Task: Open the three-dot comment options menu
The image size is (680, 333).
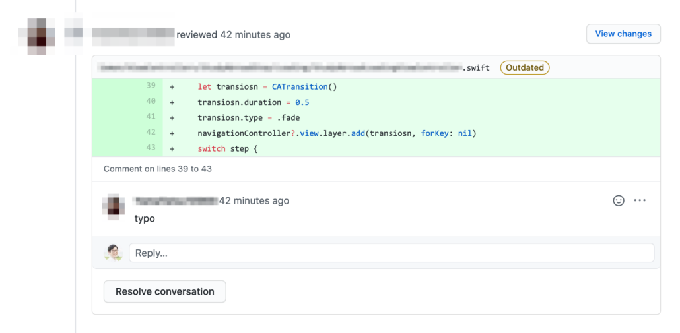Action: point(640,200)
